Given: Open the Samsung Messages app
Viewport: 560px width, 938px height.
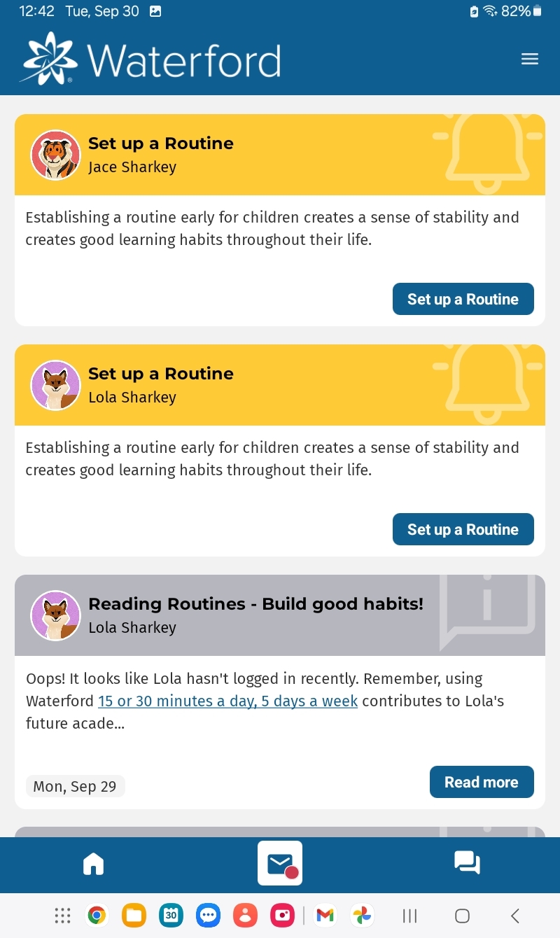Looking at the screenshot, I should click(x=208, y=915).
